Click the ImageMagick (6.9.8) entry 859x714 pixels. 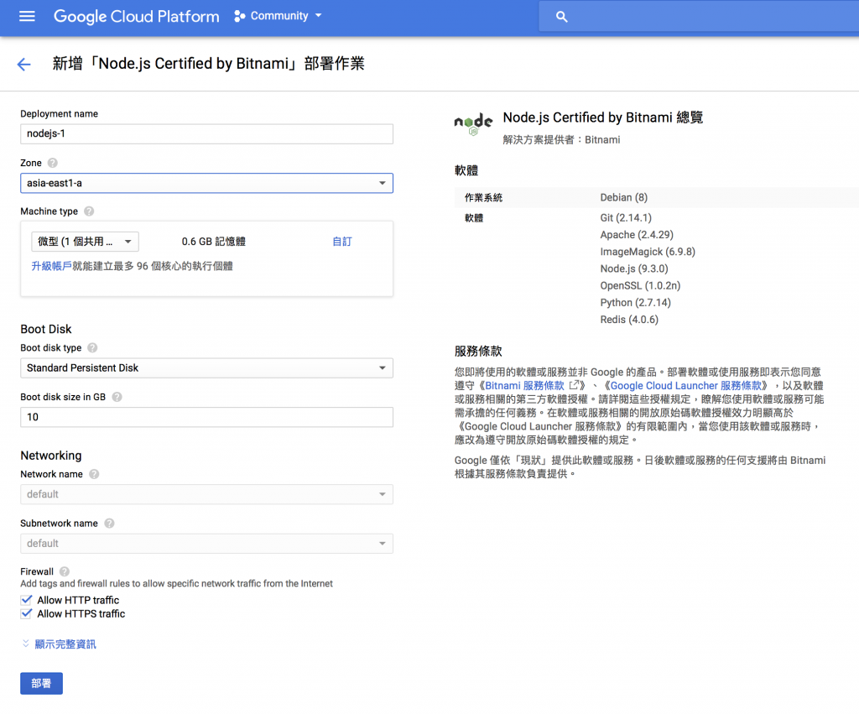tap(648, 252)
